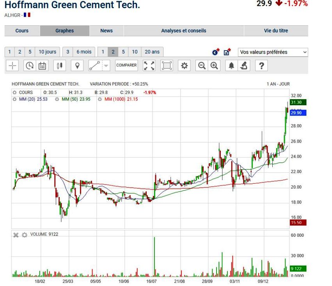This screenshot has height=286, width=332.
Task: Choose the 20 ans period
Action: click(x=152, y=52)
